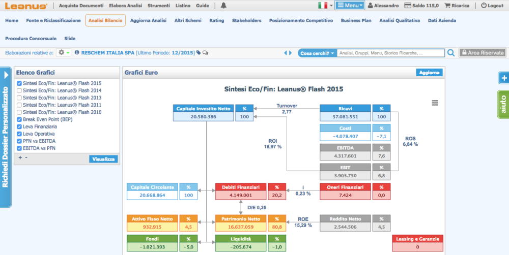Open the Italian flag language selector
509x255 pixels.
[x=325, y=6]
